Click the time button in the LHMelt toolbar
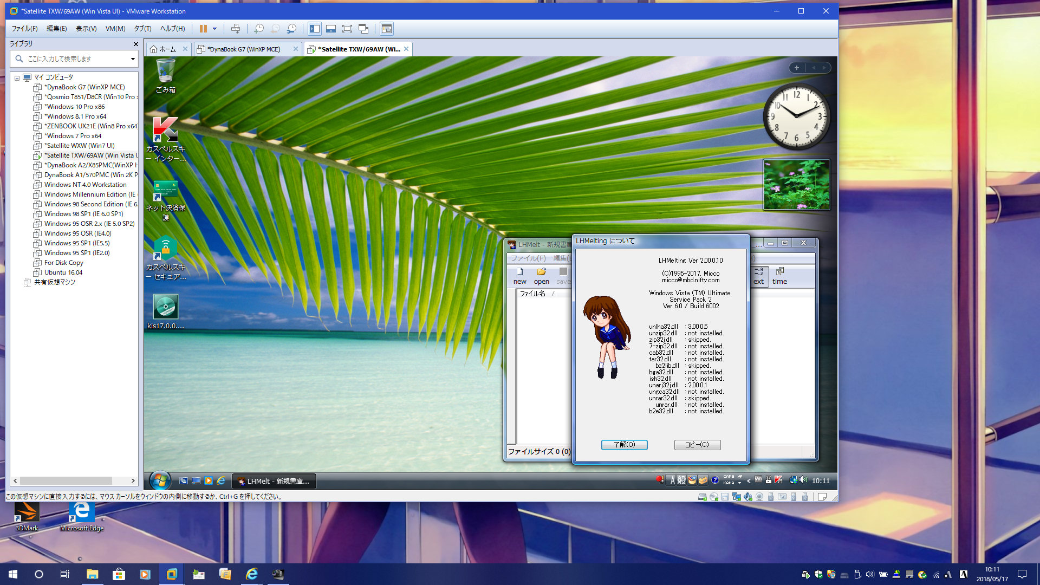The image size is (1040, 585). [x=780, y=276]
